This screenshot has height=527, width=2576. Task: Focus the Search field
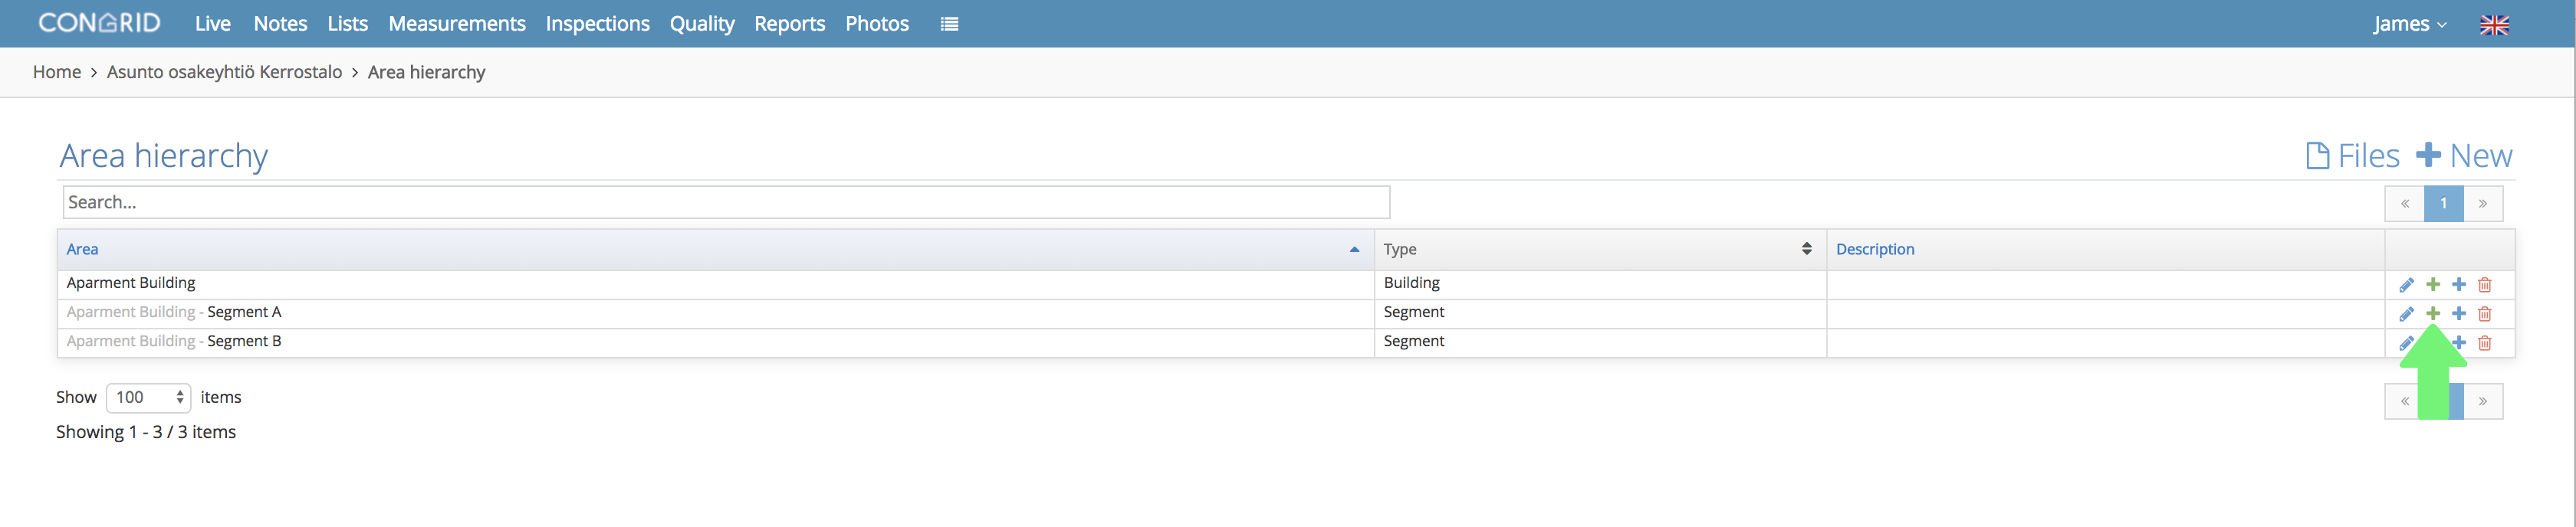tap(726, 202)
